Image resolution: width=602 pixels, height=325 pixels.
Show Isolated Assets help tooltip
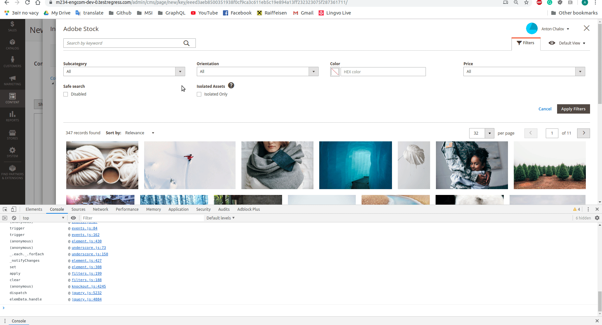coord(231,86)
